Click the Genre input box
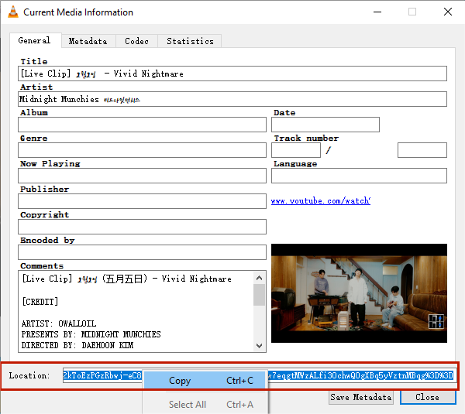Screen dimensions: 465x414 pyautogui.click(x=143, y=150)
